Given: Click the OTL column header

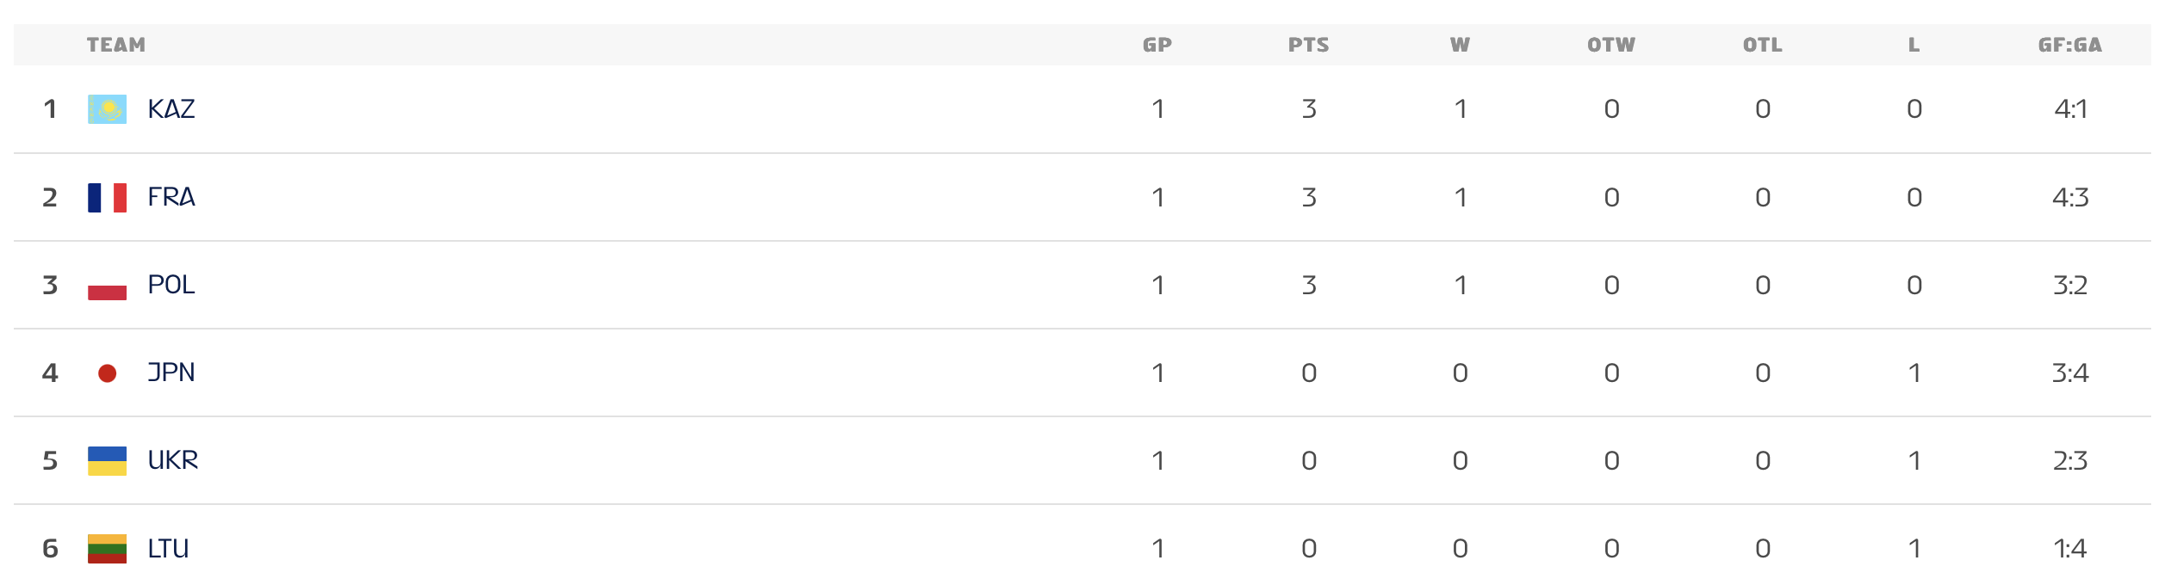Looking at the screenshot, I should 1763,45.
